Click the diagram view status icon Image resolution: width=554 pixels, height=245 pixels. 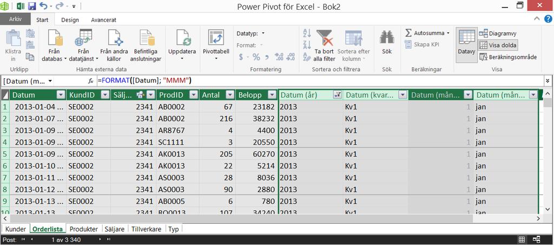(536, 240)
